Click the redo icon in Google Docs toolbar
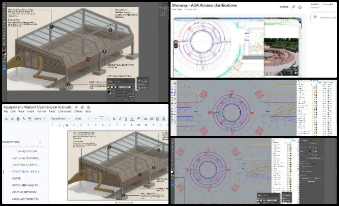Viewport: 339px width, 206px height. [x=12, y=119]
